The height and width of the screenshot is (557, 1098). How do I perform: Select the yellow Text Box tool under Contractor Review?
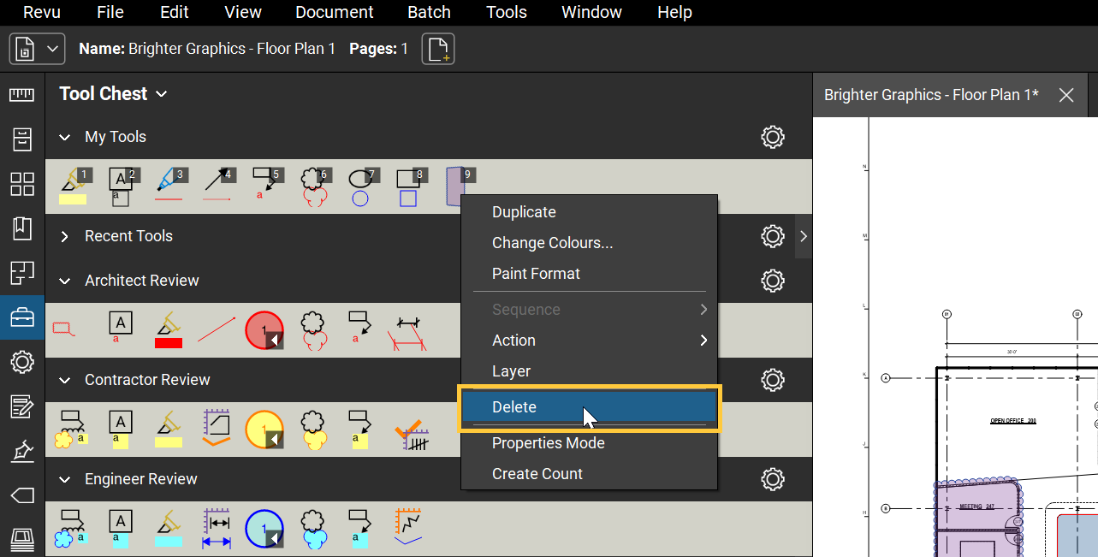pyautogui.click(x=120, y=428)
